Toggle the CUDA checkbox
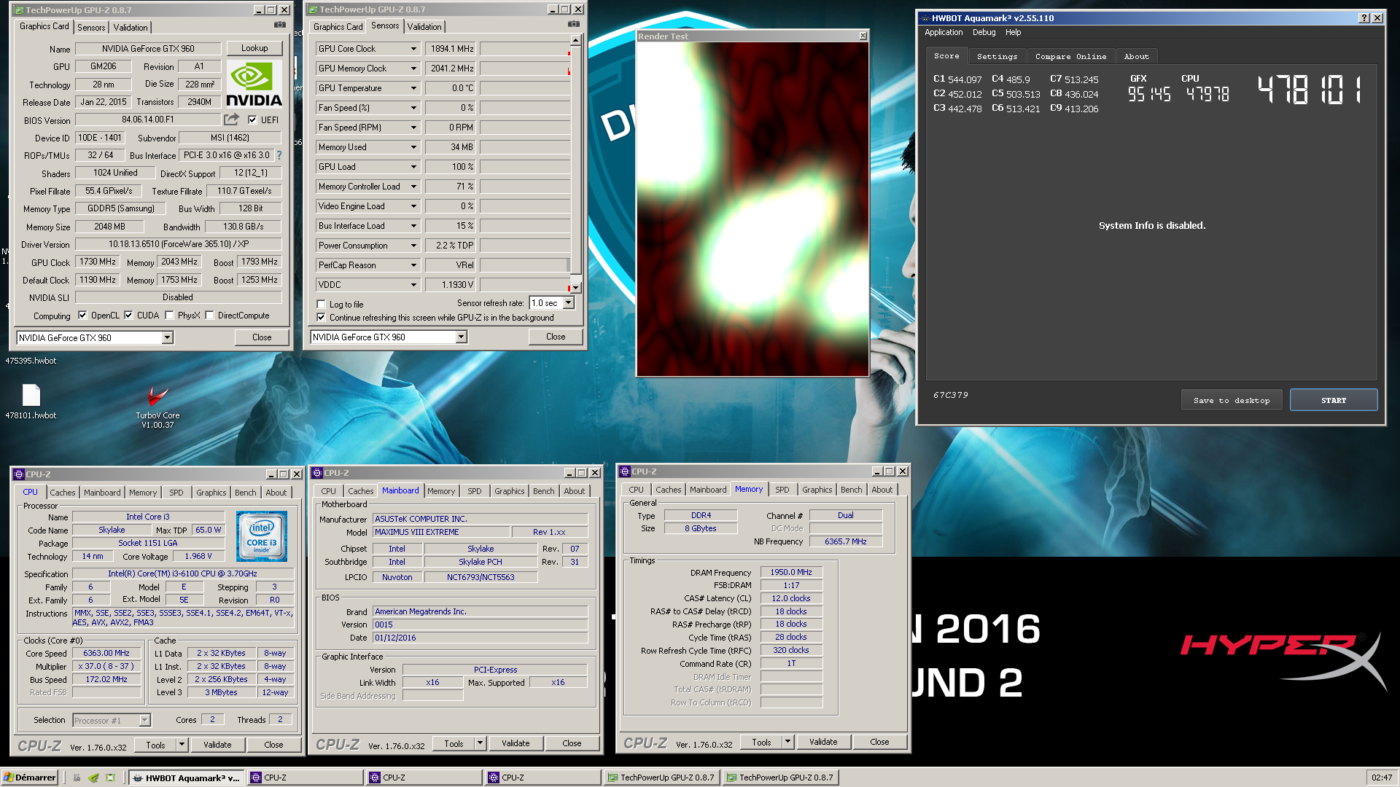The height and width of the screenshot is (787, 1400). [x=128, y=316]
